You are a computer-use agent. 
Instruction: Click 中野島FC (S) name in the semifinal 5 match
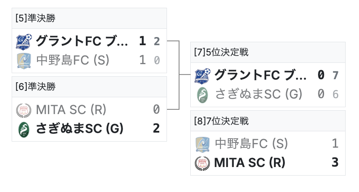(72, 60)
